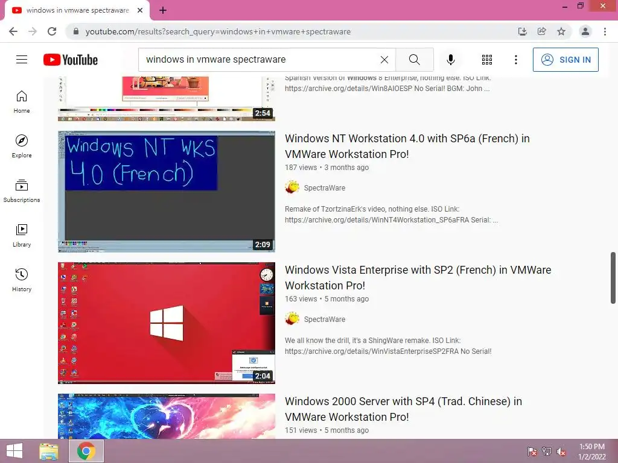Click the '151 views • 5 months ago' text
618x463 pixels.
point(327,430)
